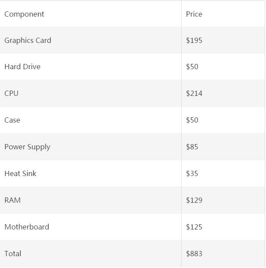Click the $85 price cell

pyautogui.click(x=192, y=147)
